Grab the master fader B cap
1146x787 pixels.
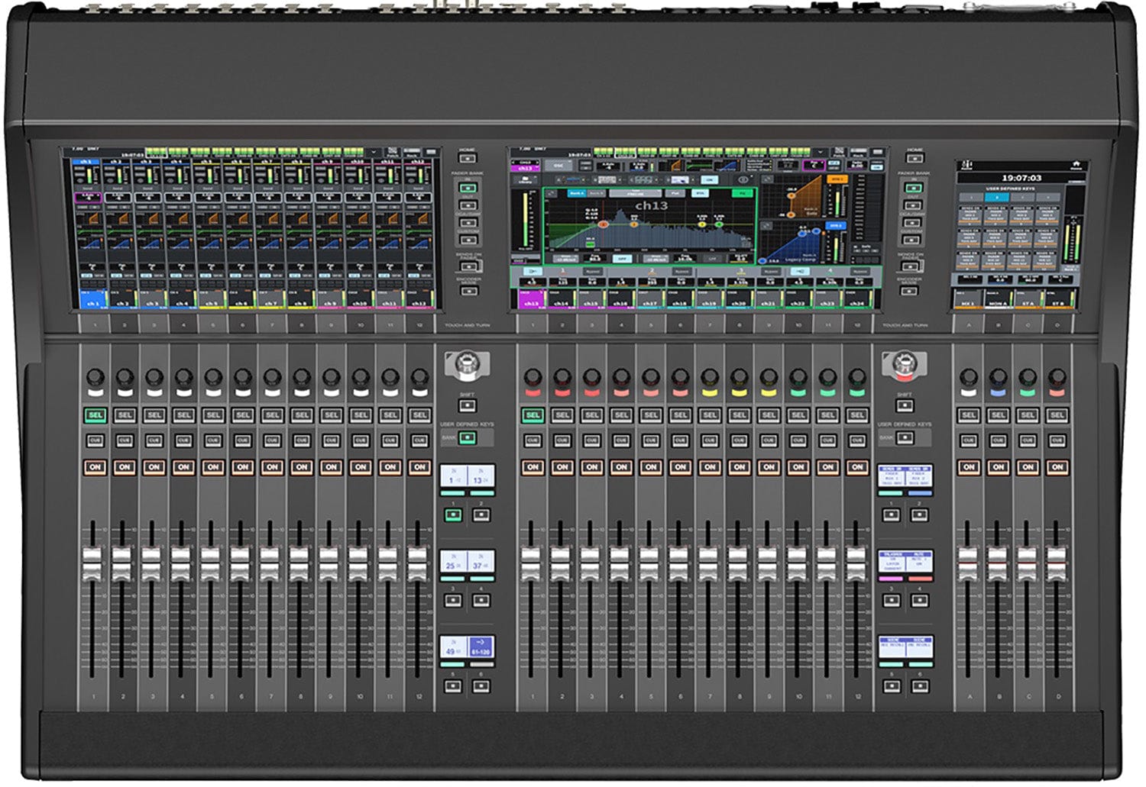click(x=997, y=565)
